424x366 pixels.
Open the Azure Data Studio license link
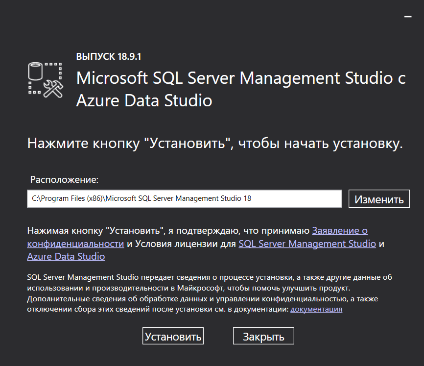[x=66, y=257]
